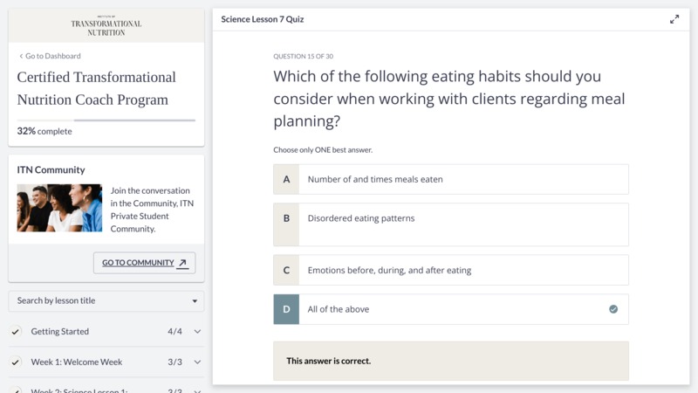Expand the Week 1: Welcome Week chevron
698x393 pixels.
197,362
